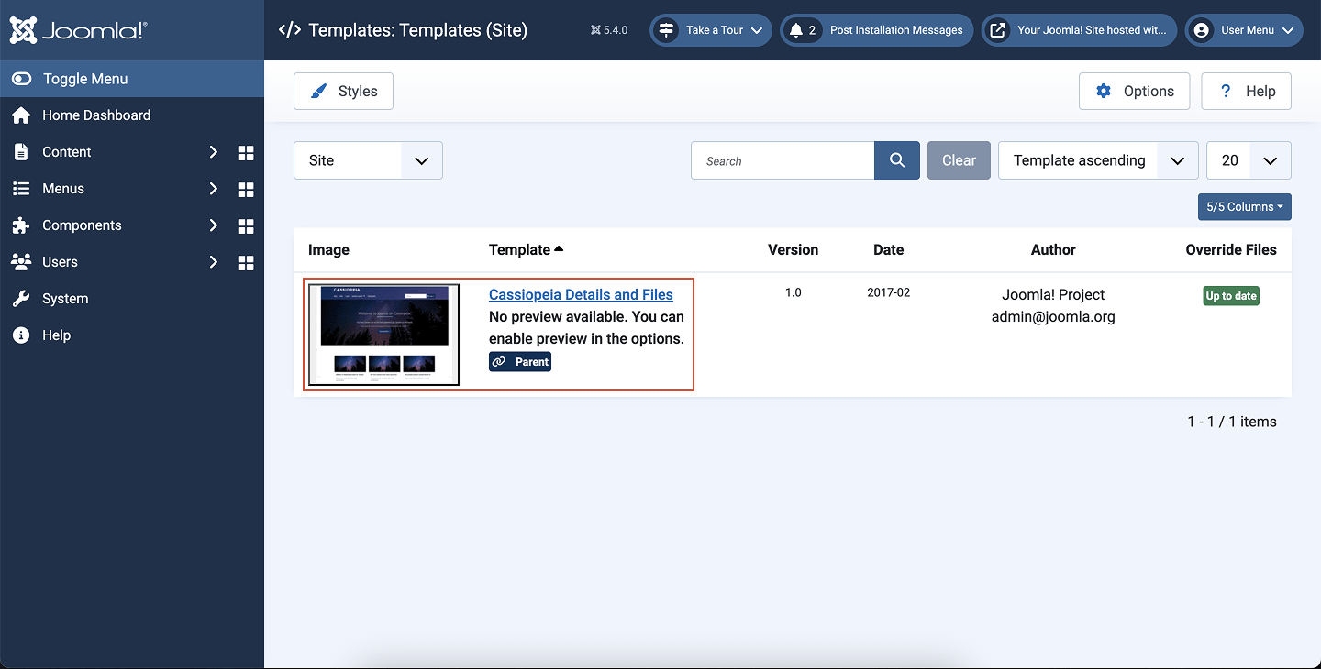Click the 1 - 1 / 1 items counter
The height and width of the screenshot is (669, 1321).
coord(1232,422)
